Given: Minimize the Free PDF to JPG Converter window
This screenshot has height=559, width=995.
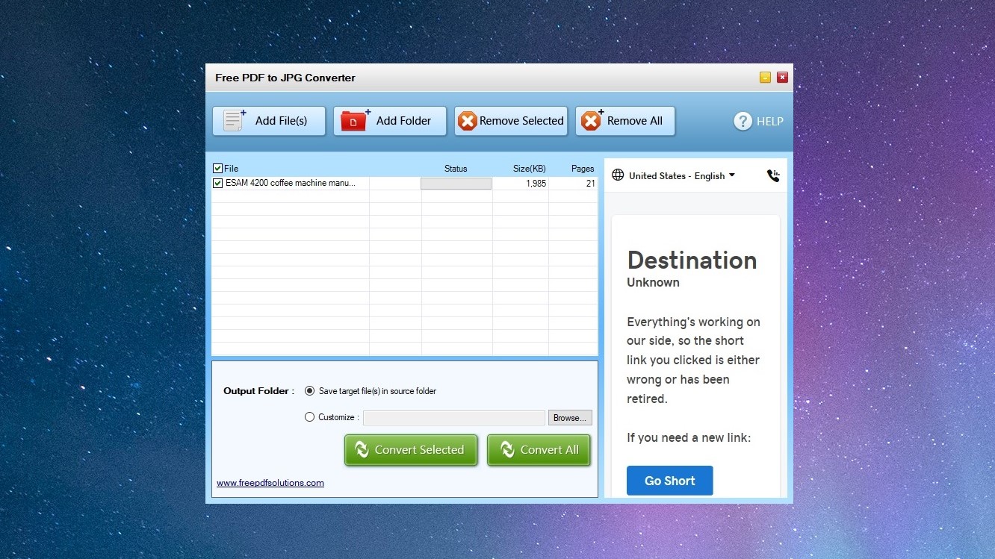Looking at the screenshot, I should (x=765, y=77).
